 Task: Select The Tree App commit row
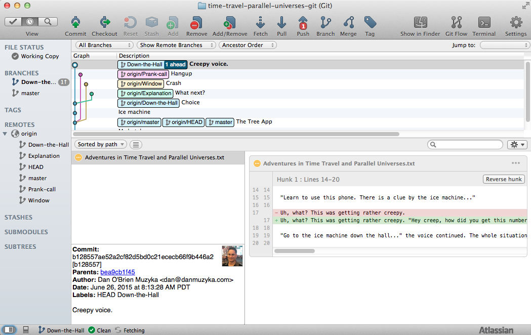(298, 122)
